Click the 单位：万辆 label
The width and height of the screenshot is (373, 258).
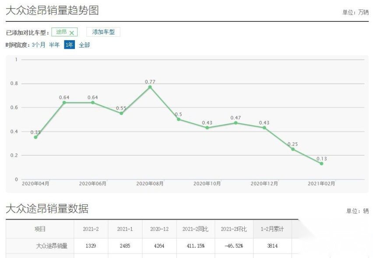[355, 12]
